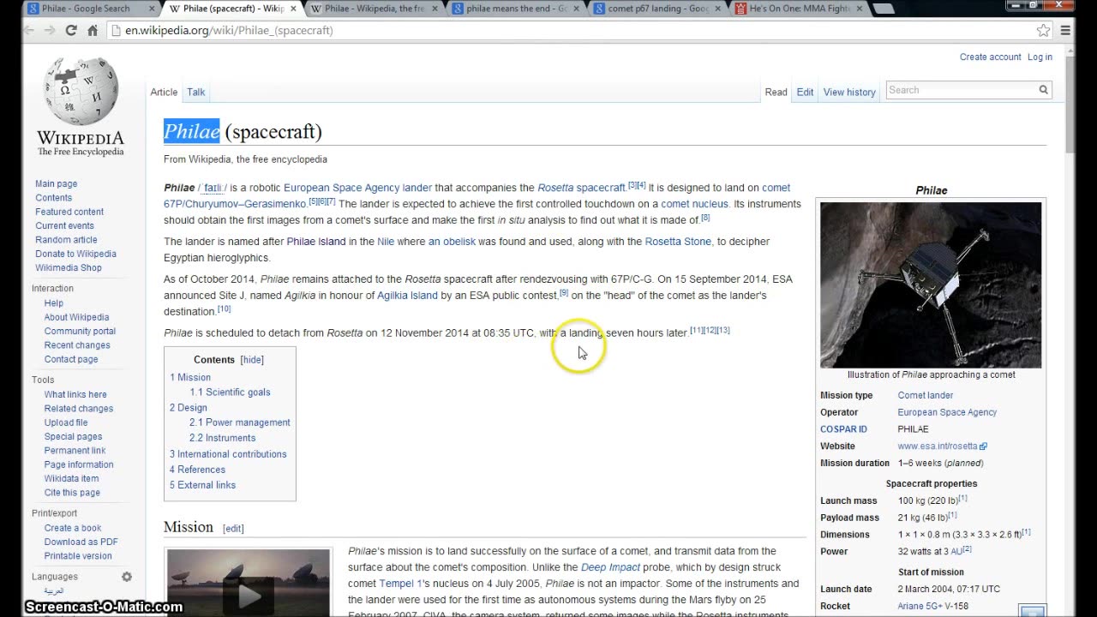Image resolution: width=1097 pixels, height=617 pixels.
Task: Click the Log in link
Action: (x=1040, y=57)
